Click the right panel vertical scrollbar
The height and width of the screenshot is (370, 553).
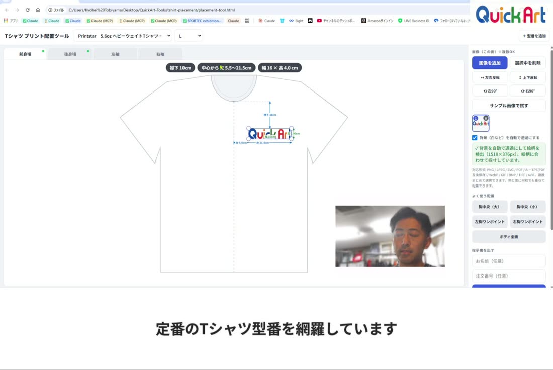pos(551,141)
